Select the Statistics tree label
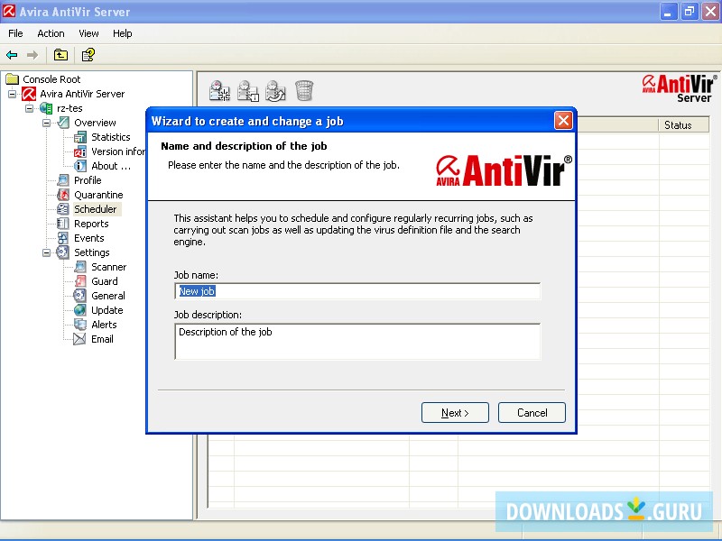The image size is (722, 541). (110, 137)
